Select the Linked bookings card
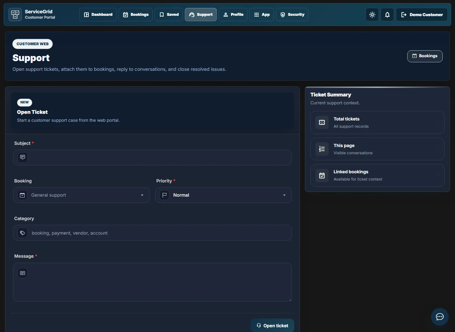455x332 pixels. click(377, 175)
